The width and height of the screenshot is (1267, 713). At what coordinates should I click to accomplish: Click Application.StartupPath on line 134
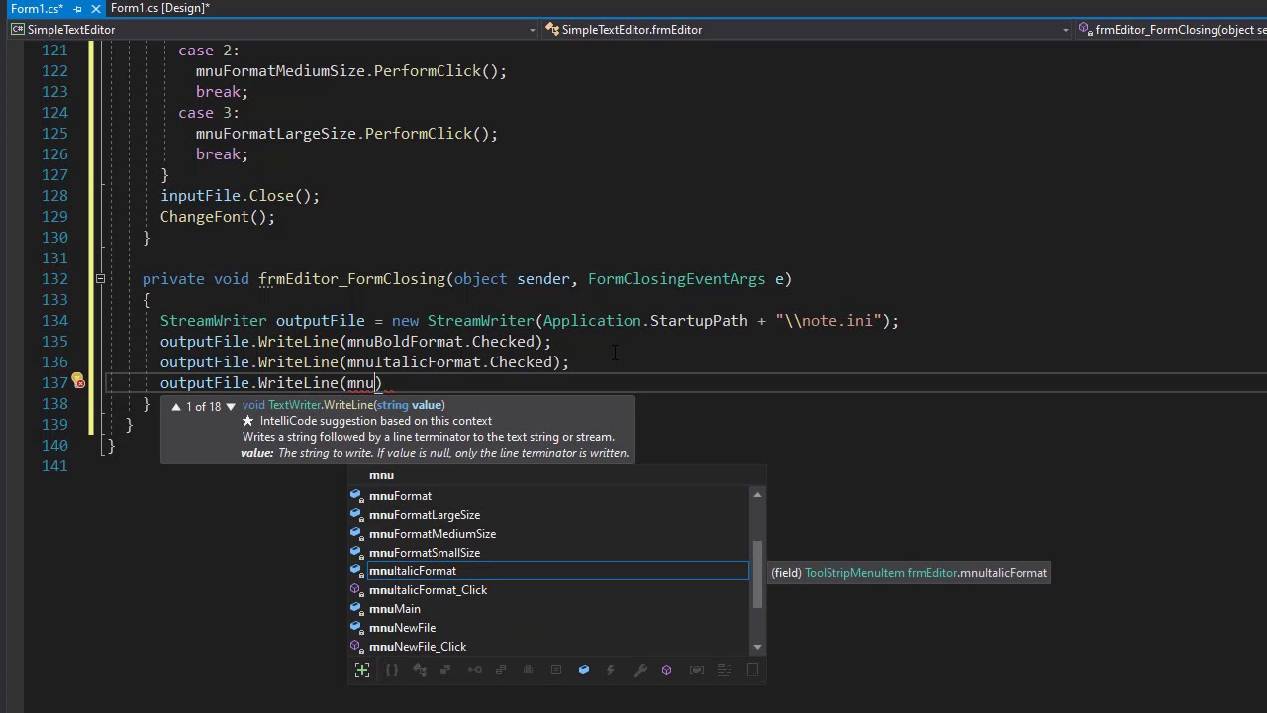[x=644, y=321]
